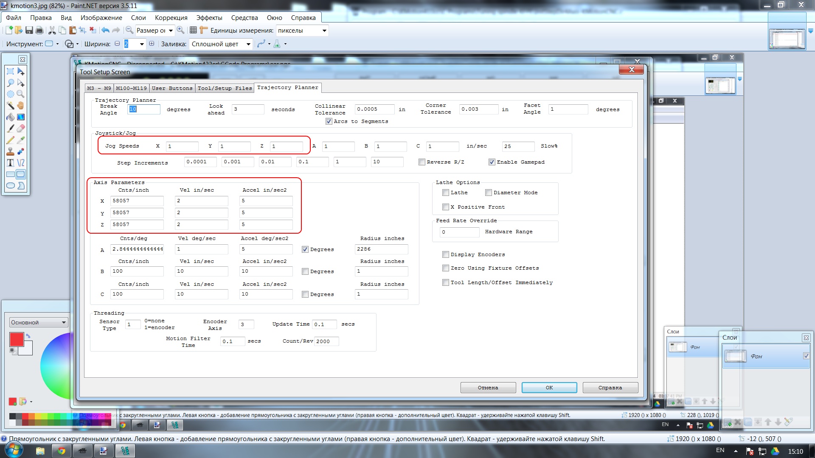
Task: Open the Эффекты menu
Action: click(x=209, y=18)
